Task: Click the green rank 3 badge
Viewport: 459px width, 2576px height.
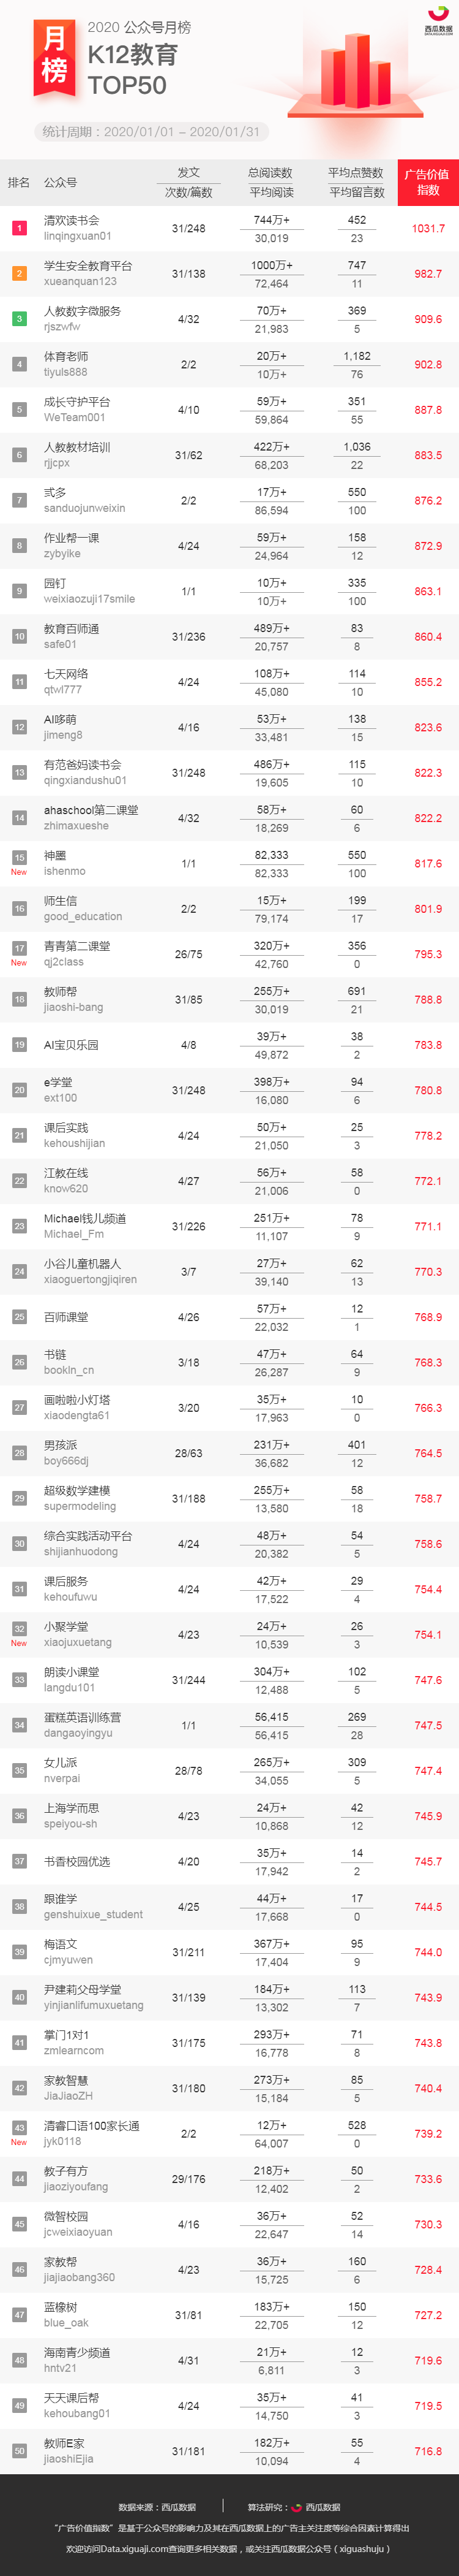Action: point(19,319)
